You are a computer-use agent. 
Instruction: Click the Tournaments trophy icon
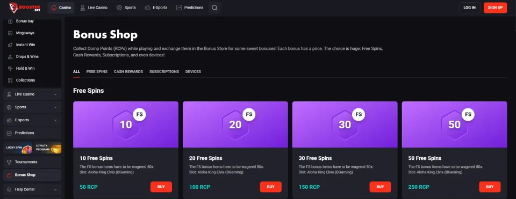click(x=9, y=162)
